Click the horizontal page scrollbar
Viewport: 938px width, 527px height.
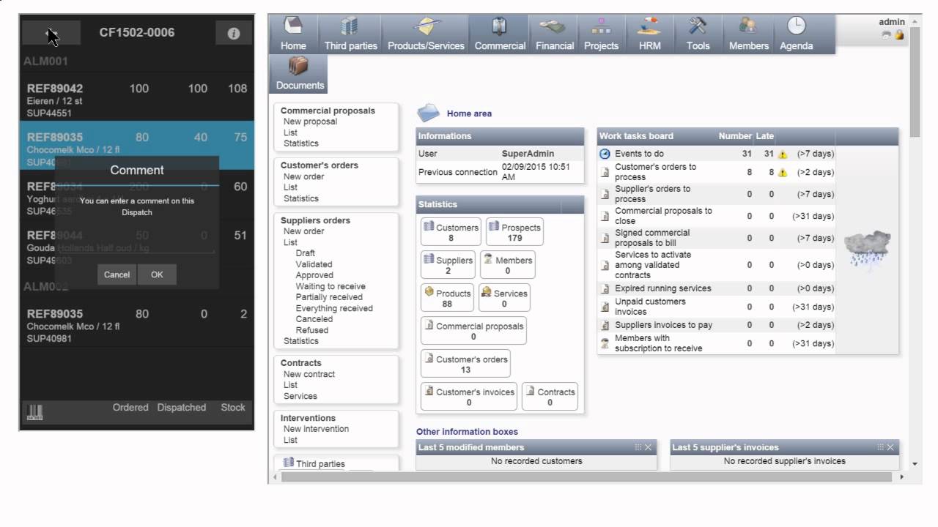[586, 476]
